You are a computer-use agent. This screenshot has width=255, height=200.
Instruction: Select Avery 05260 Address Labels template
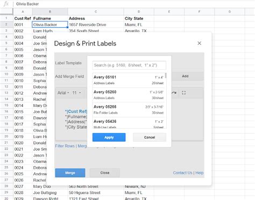pos(129,95)
